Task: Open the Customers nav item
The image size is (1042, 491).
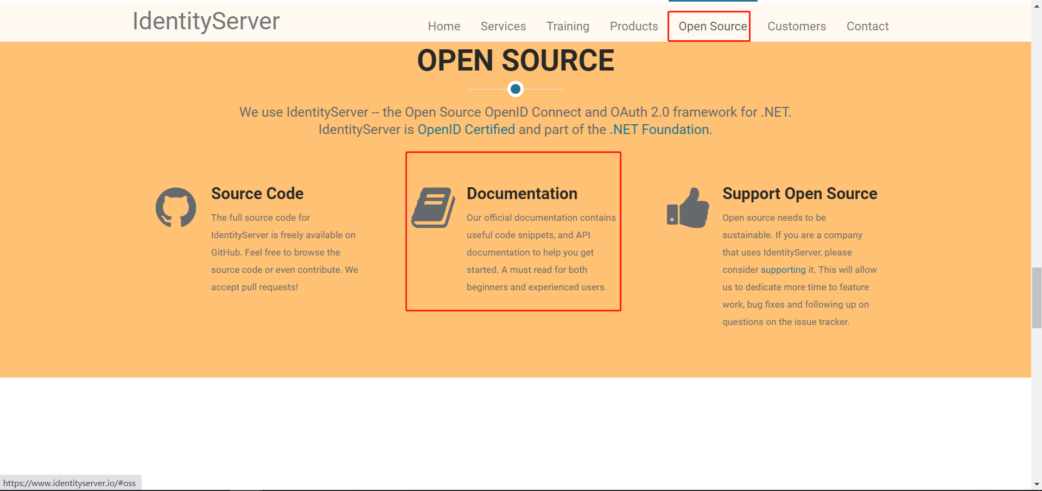Action: point(797,26)
